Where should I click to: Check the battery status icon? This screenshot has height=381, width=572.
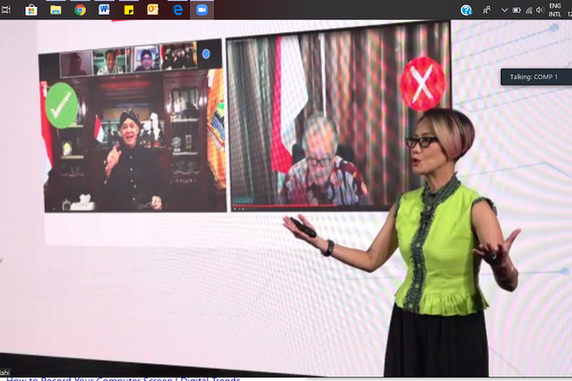click(516, 10)
